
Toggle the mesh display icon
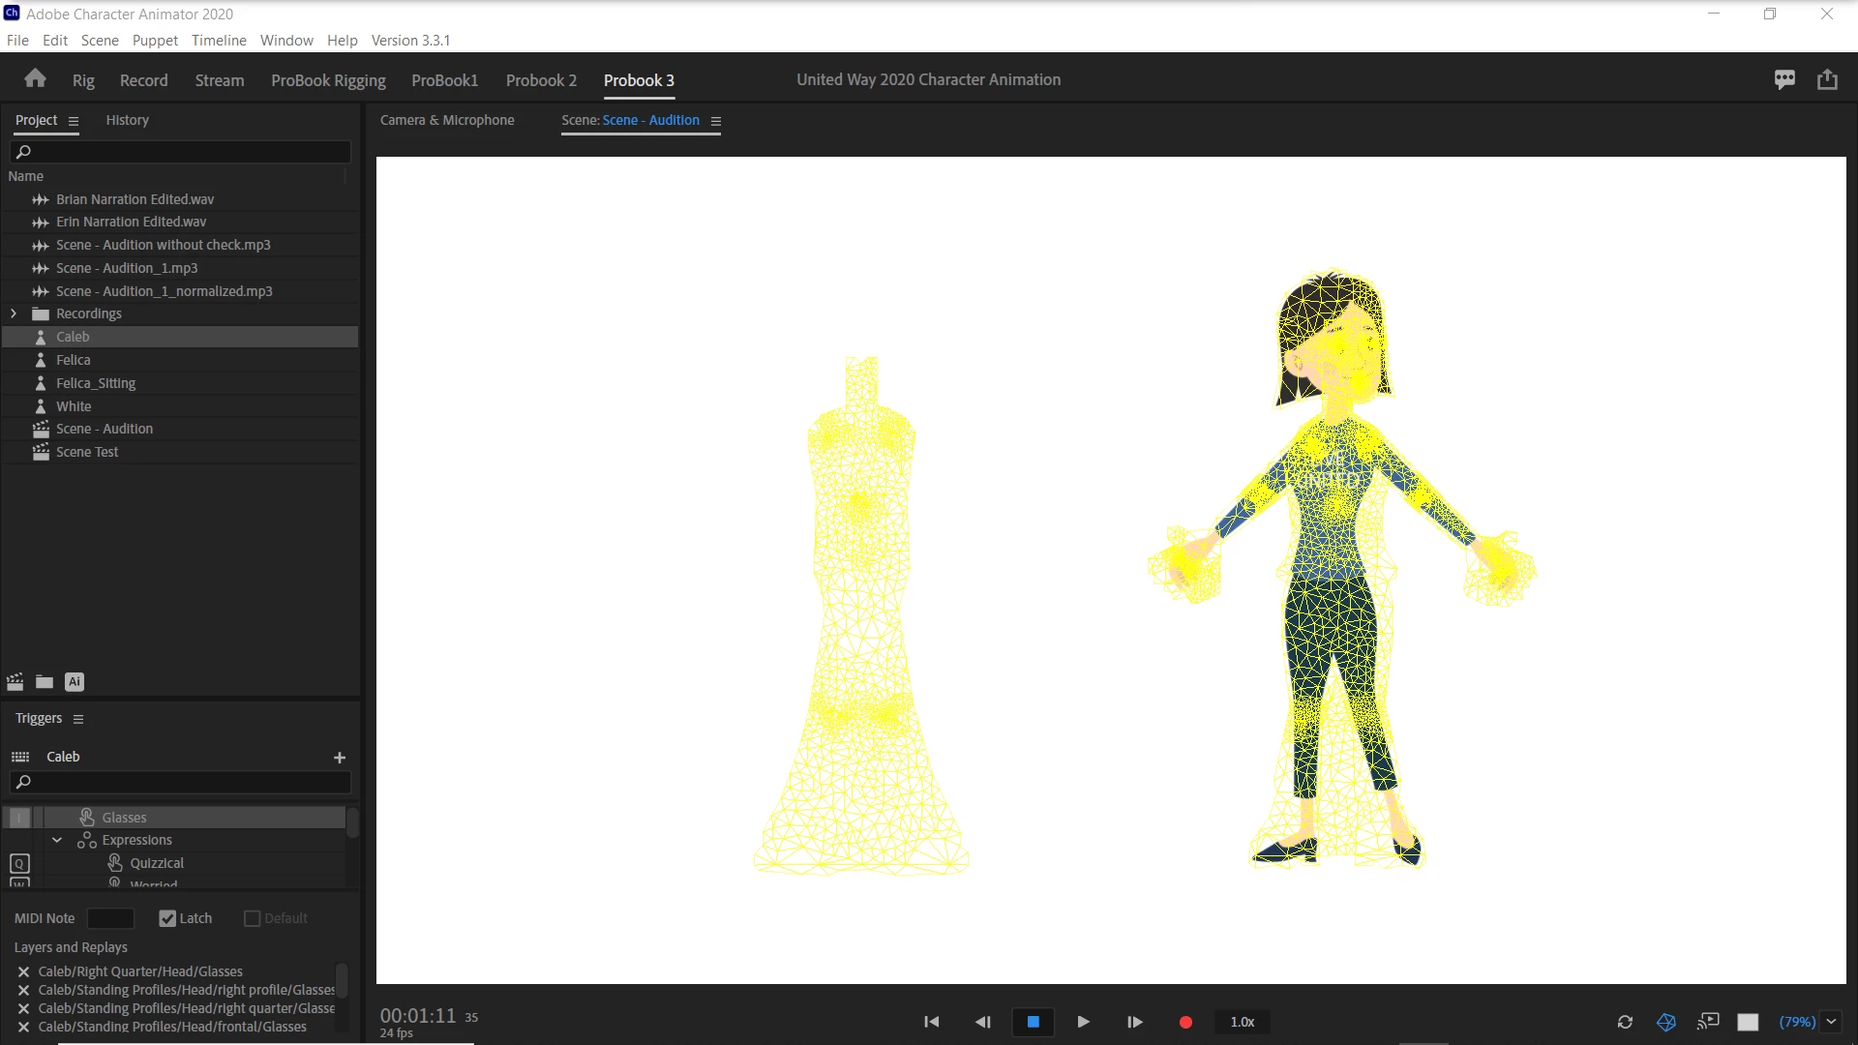click(1666, 1022)
